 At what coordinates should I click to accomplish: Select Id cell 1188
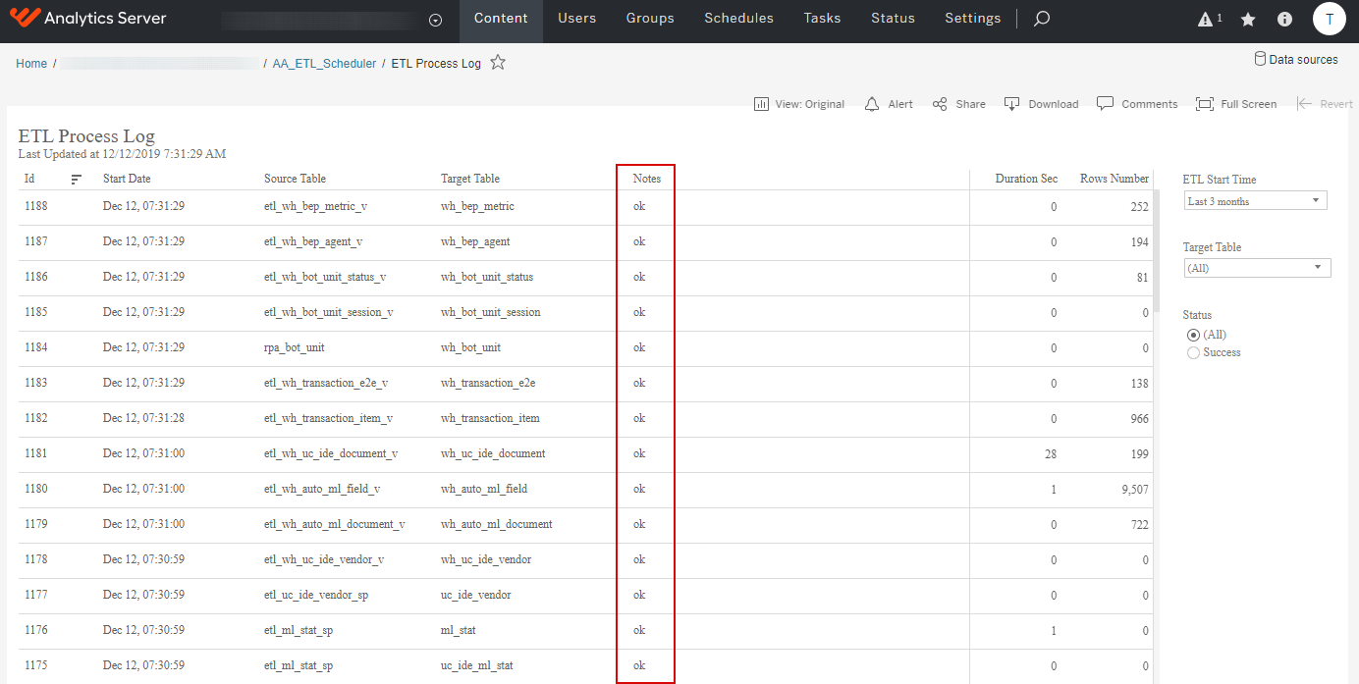click(x=36, y=207)
